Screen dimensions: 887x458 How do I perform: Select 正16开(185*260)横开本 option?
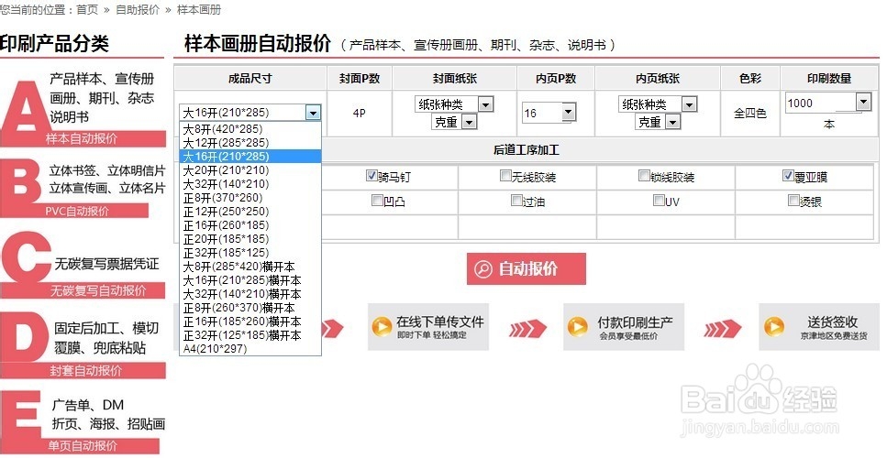[x=250, y=322]
